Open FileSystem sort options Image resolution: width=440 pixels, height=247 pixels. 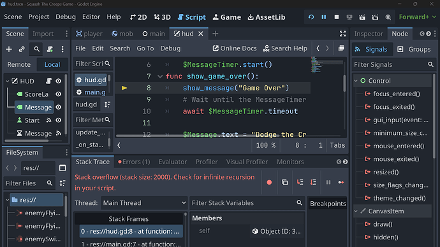(x=62, y=183)
